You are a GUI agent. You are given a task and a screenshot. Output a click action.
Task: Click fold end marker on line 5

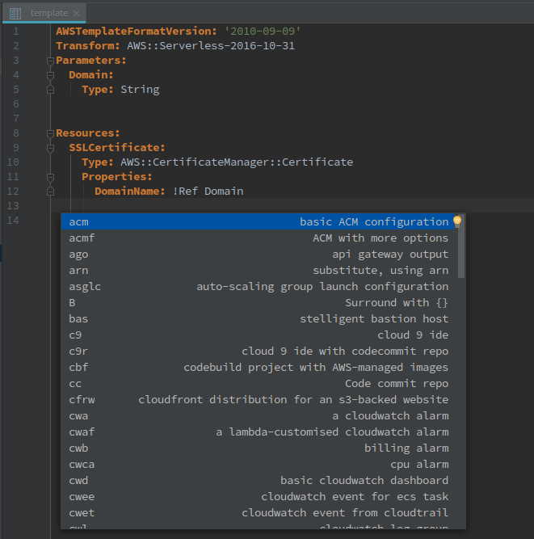tap(50, 90)
